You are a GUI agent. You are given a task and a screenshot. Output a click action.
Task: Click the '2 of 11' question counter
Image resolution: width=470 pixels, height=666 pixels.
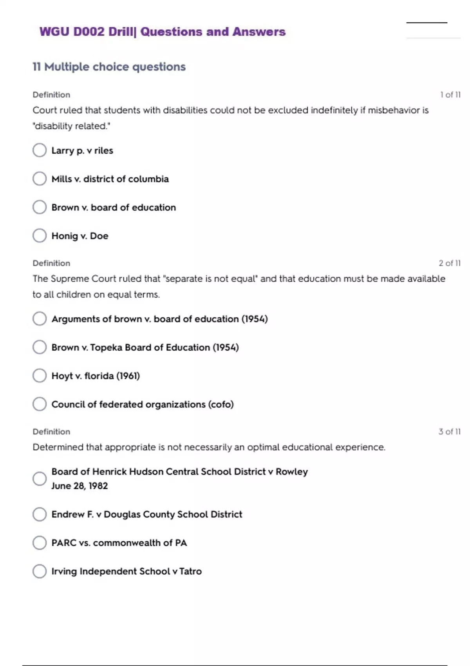(449, 263)
